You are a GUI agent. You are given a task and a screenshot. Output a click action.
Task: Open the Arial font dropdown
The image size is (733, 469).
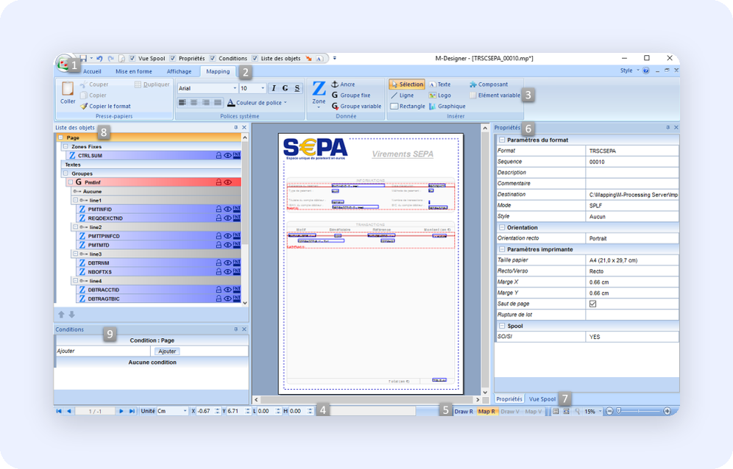click(x=235, y=88)
